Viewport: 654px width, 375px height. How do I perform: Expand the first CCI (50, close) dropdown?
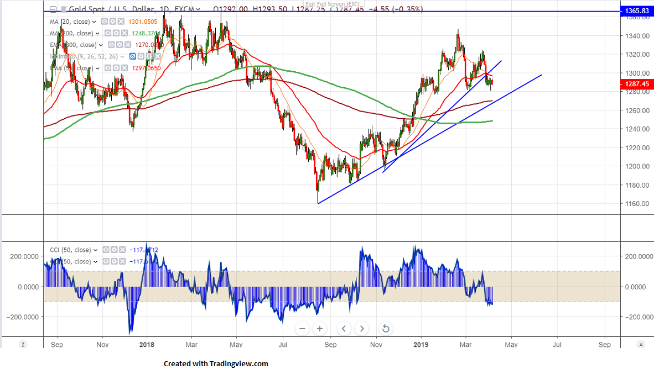96,250
